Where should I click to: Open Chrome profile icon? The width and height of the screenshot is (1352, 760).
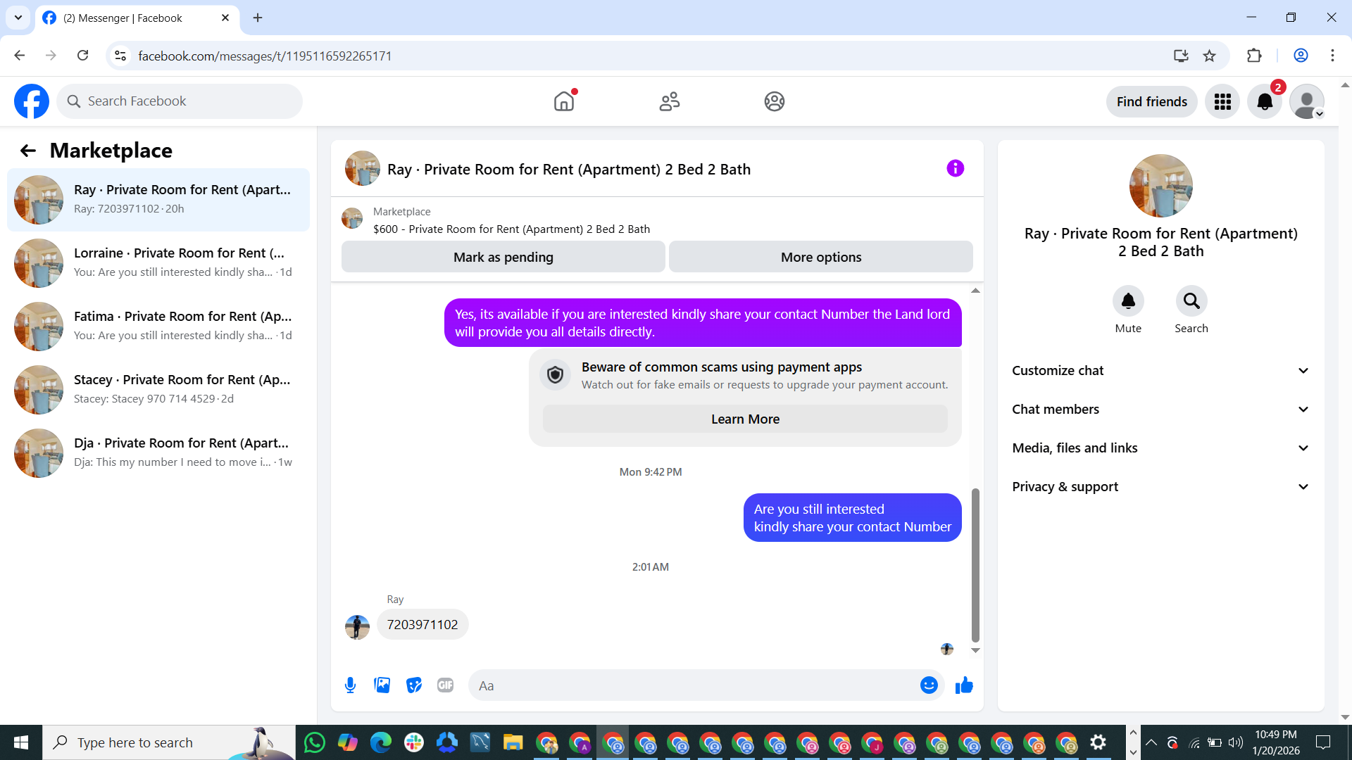click(x=1301, y=56)
